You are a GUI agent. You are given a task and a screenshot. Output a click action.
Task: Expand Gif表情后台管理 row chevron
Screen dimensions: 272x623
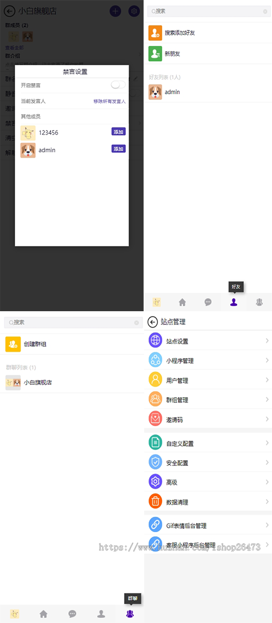267,525
